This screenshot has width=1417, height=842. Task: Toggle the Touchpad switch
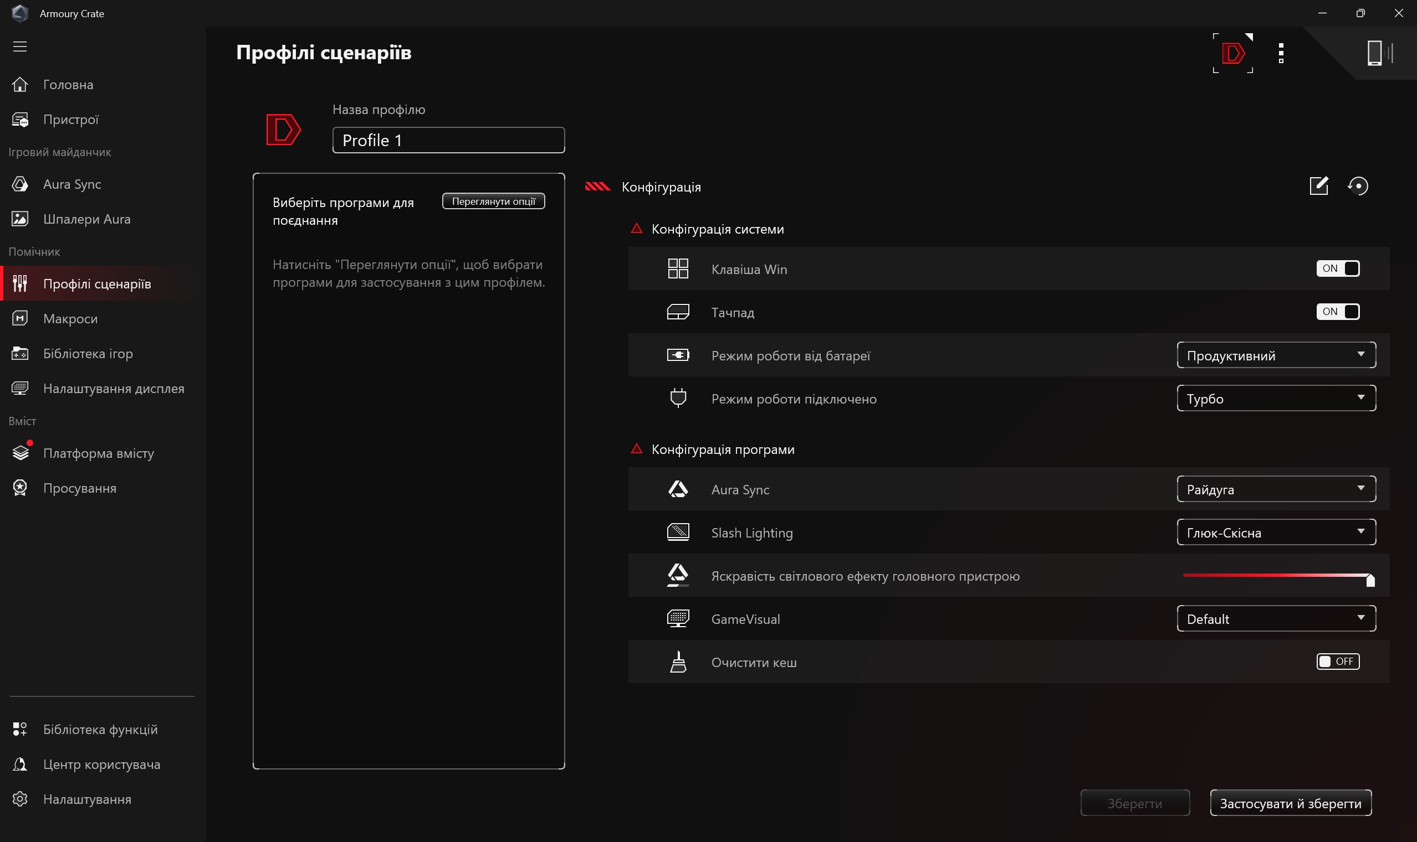tap(1338, 312)
